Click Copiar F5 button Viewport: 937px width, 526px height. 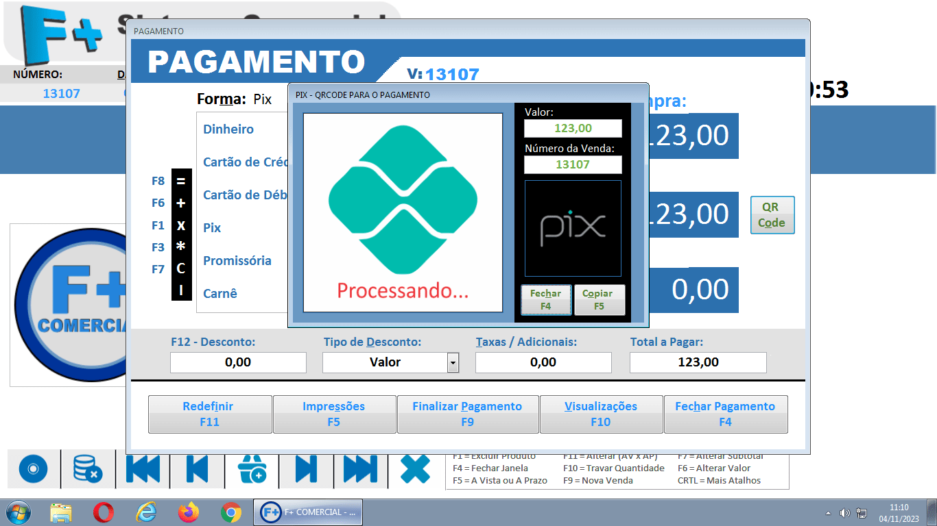pyautogui.click(x=600, y=299)
